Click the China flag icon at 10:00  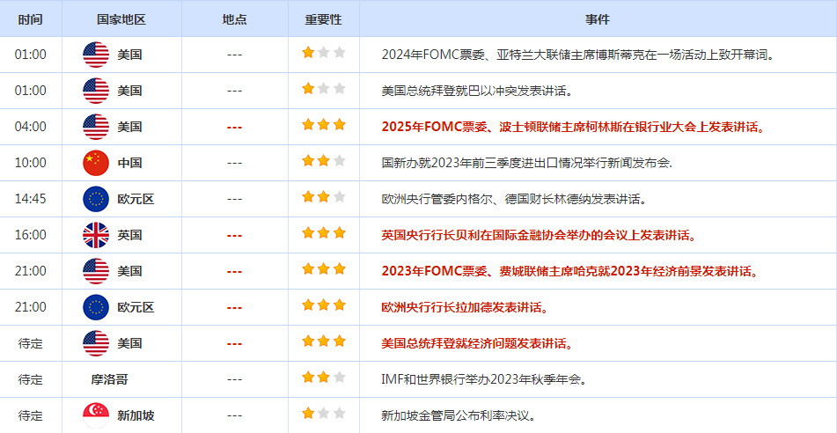(96, 163)
